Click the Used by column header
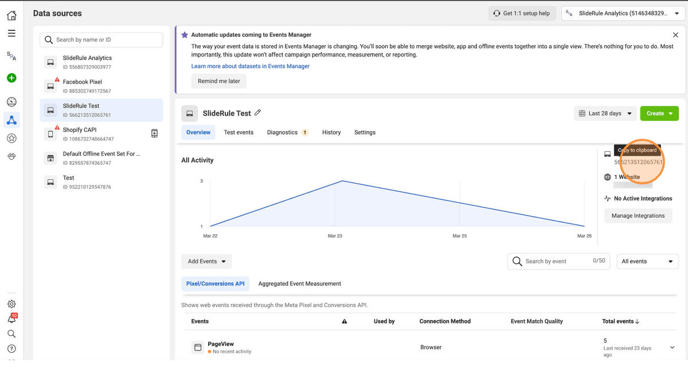Image resolution: width=688 pixels, height=367 pixels. click(x=384, y=322)
